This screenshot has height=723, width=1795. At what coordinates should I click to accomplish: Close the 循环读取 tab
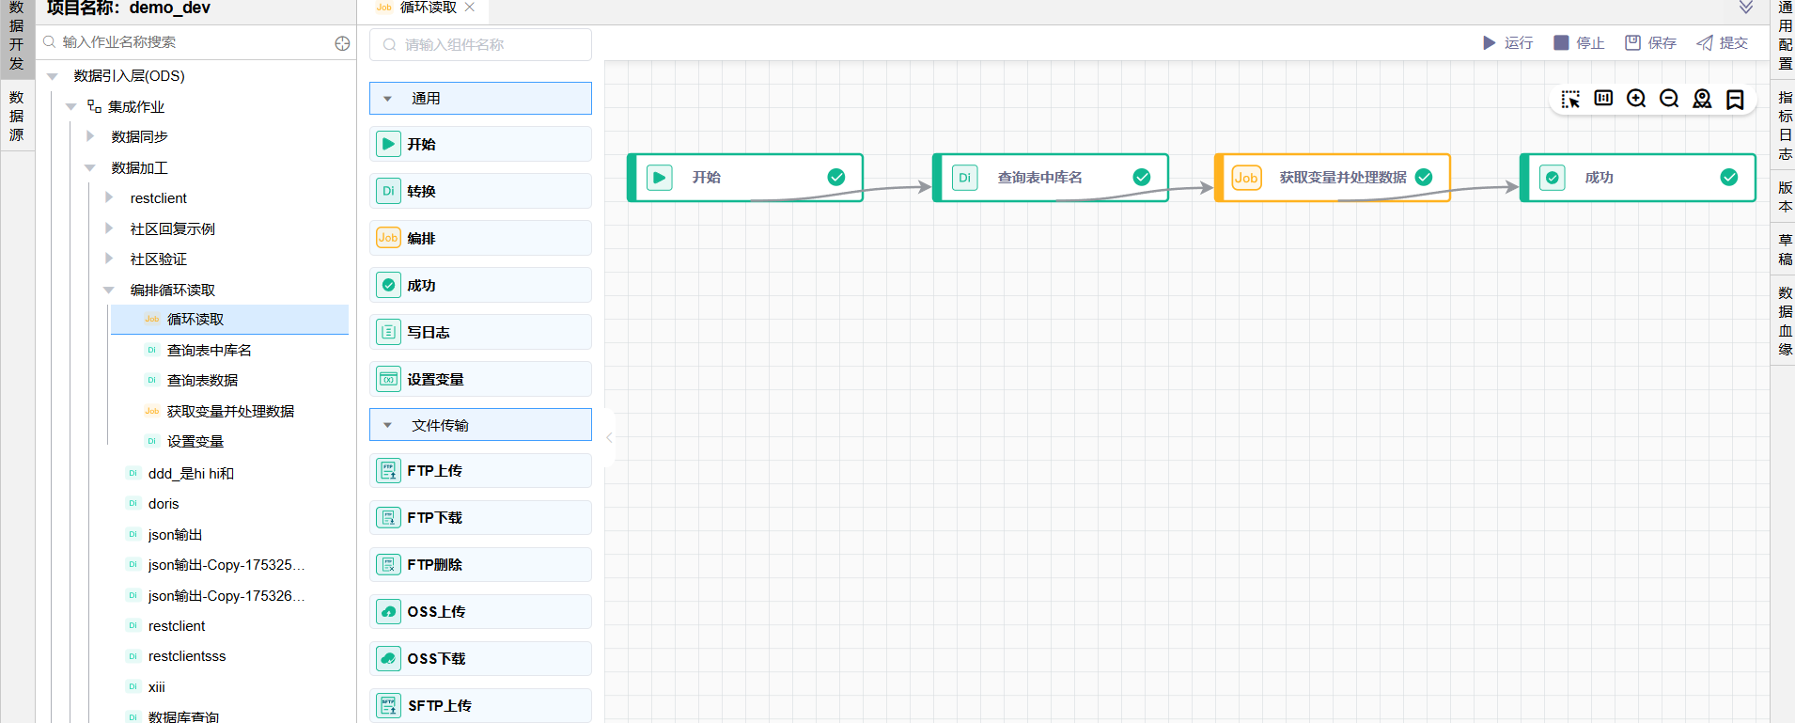[x=470, y=8]
